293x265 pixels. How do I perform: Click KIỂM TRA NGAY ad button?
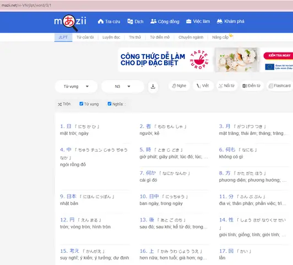coord(279,55)
